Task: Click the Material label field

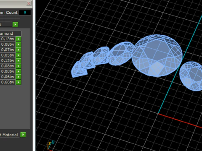Action: pyautogui.click(x=9, y=135)
